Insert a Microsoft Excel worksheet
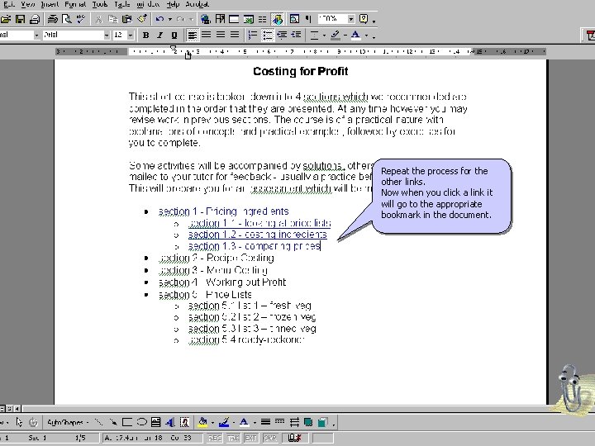 [249, 19]
